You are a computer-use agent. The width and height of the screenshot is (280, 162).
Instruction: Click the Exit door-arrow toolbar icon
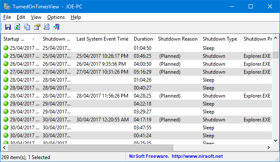click(56, 27)
